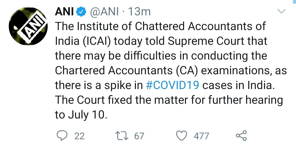Open the 13m timestamp
296x148 pixels.
139,12
